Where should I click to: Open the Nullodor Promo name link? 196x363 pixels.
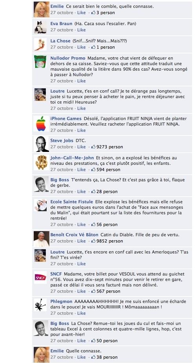[68, 58]
